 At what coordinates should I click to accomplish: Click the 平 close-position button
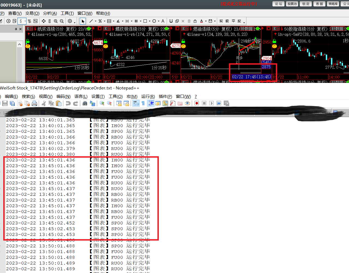point(233,21)
